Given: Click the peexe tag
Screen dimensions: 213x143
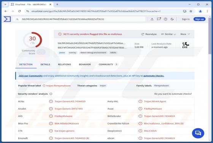Looking at the screenshot, I should (62, 52).
